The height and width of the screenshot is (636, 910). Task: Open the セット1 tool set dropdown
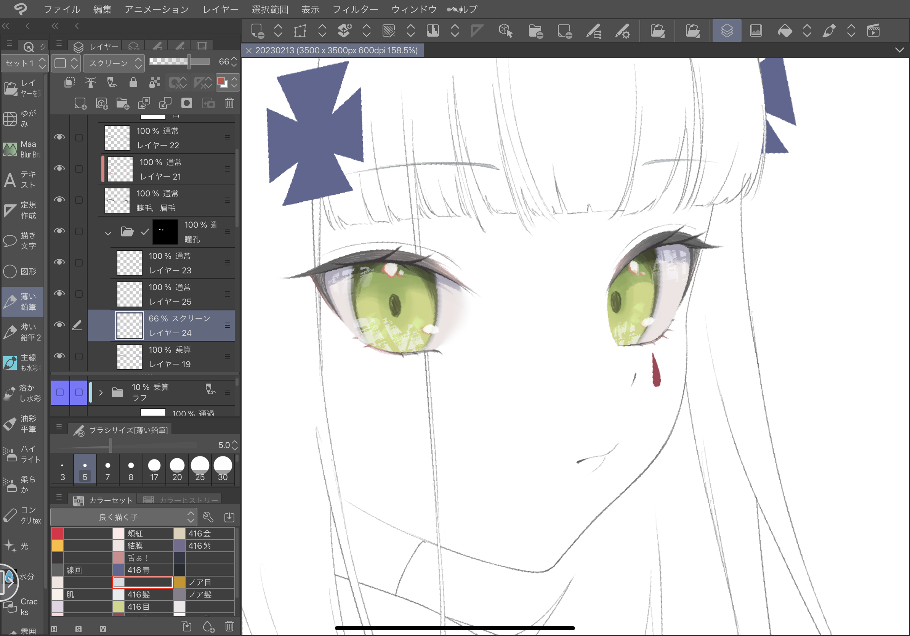click(x=24, y=63)
